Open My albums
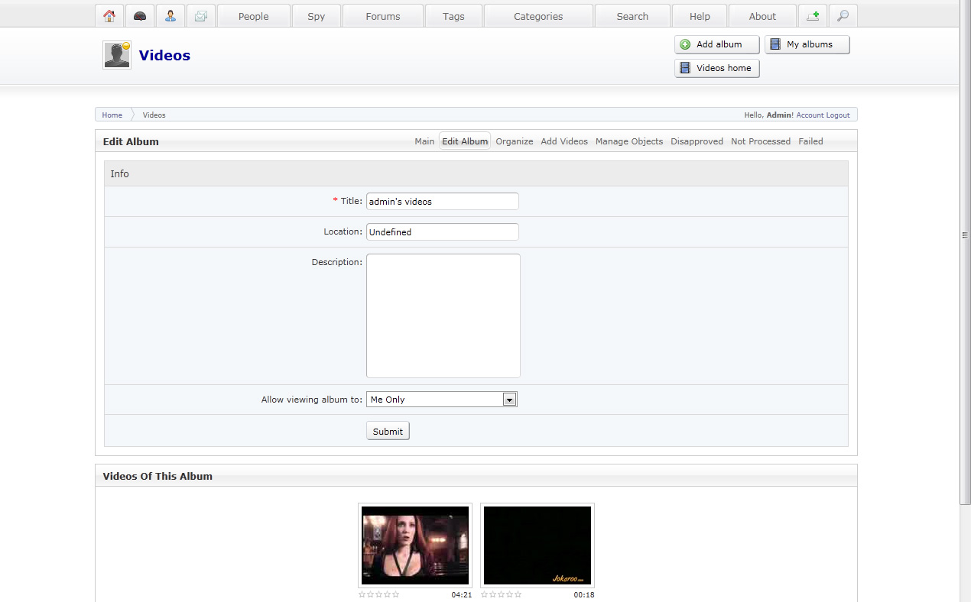Viewport: 971px width, 602px height. 807,44
